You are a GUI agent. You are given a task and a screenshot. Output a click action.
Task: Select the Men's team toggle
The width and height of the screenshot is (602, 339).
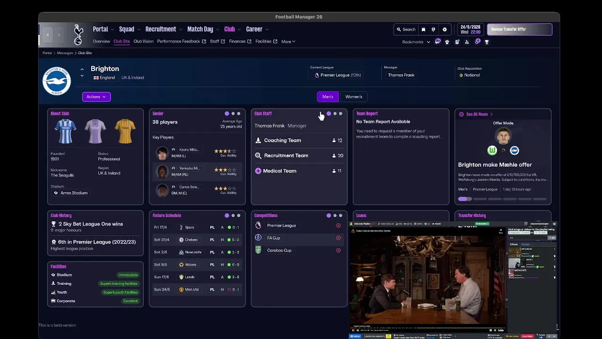pos(328,97)
